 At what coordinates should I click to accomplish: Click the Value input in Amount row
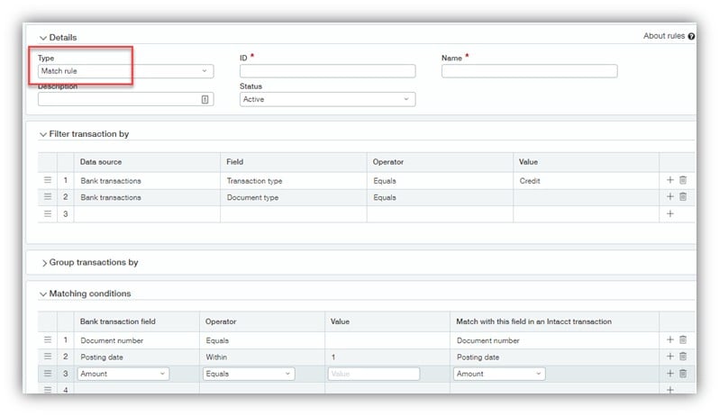[374, 374]
